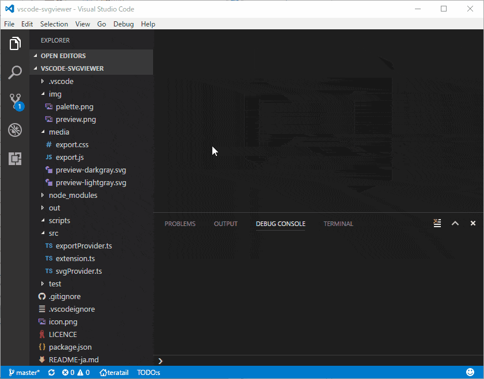Image resolution: width=484 pixels, height=379 pixels.
Task: Open Source Control view with badge 1
Action: click(16, 102)
